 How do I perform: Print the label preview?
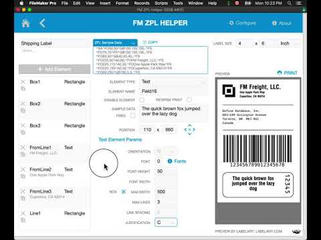pos(287,73)
